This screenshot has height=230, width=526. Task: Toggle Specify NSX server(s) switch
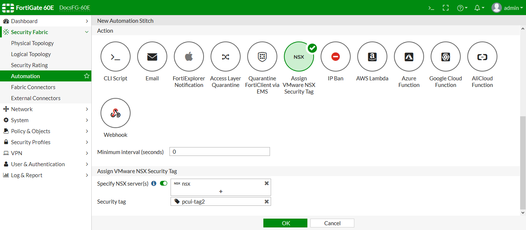164,183
